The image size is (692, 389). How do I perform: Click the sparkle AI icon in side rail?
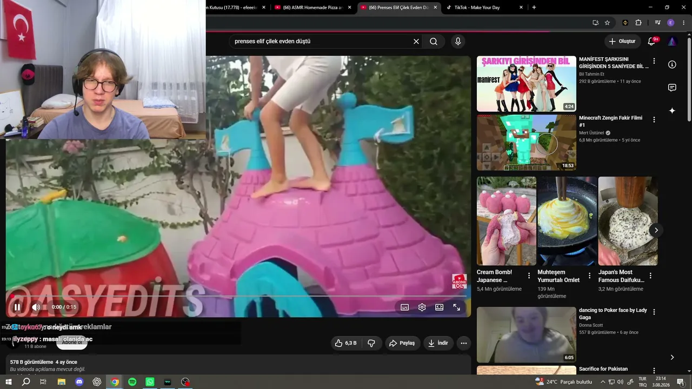[672, 111]
